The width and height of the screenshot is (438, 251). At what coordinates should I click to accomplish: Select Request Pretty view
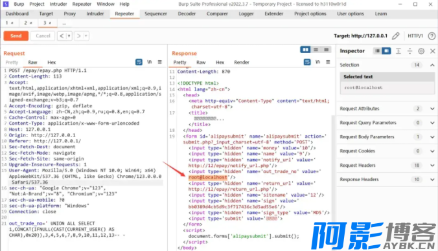[12, 62]
